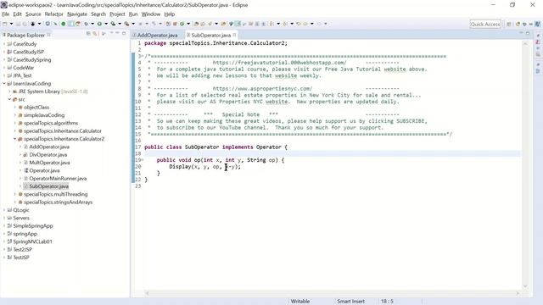Close the Package Explorer view tab
Viewport: 543px width, 305px height.
tap(49, 35)
